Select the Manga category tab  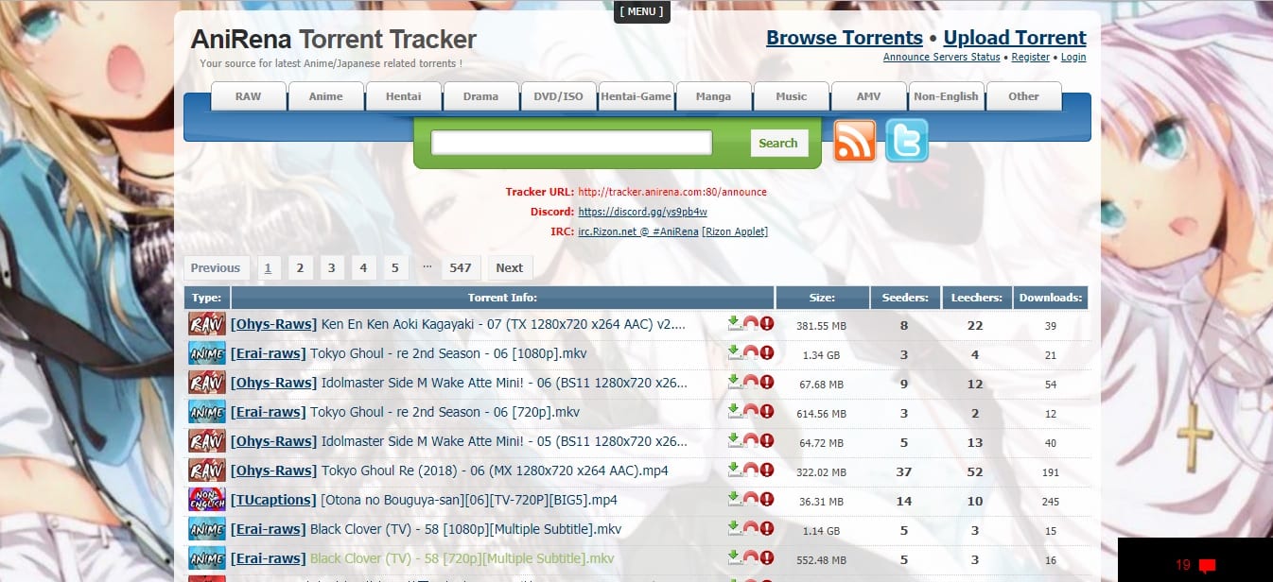point(714,96)
